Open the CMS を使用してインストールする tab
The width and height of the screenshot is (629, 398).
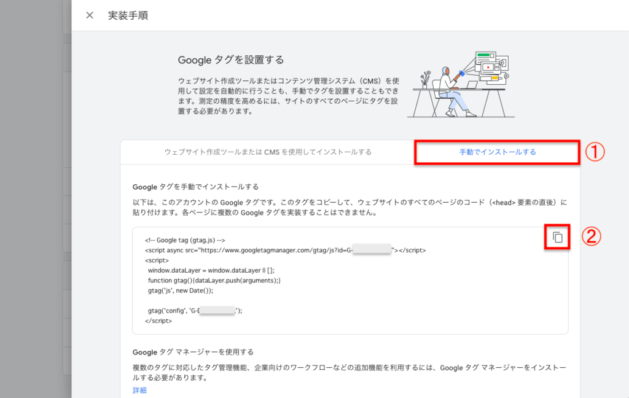click(268, 152)
